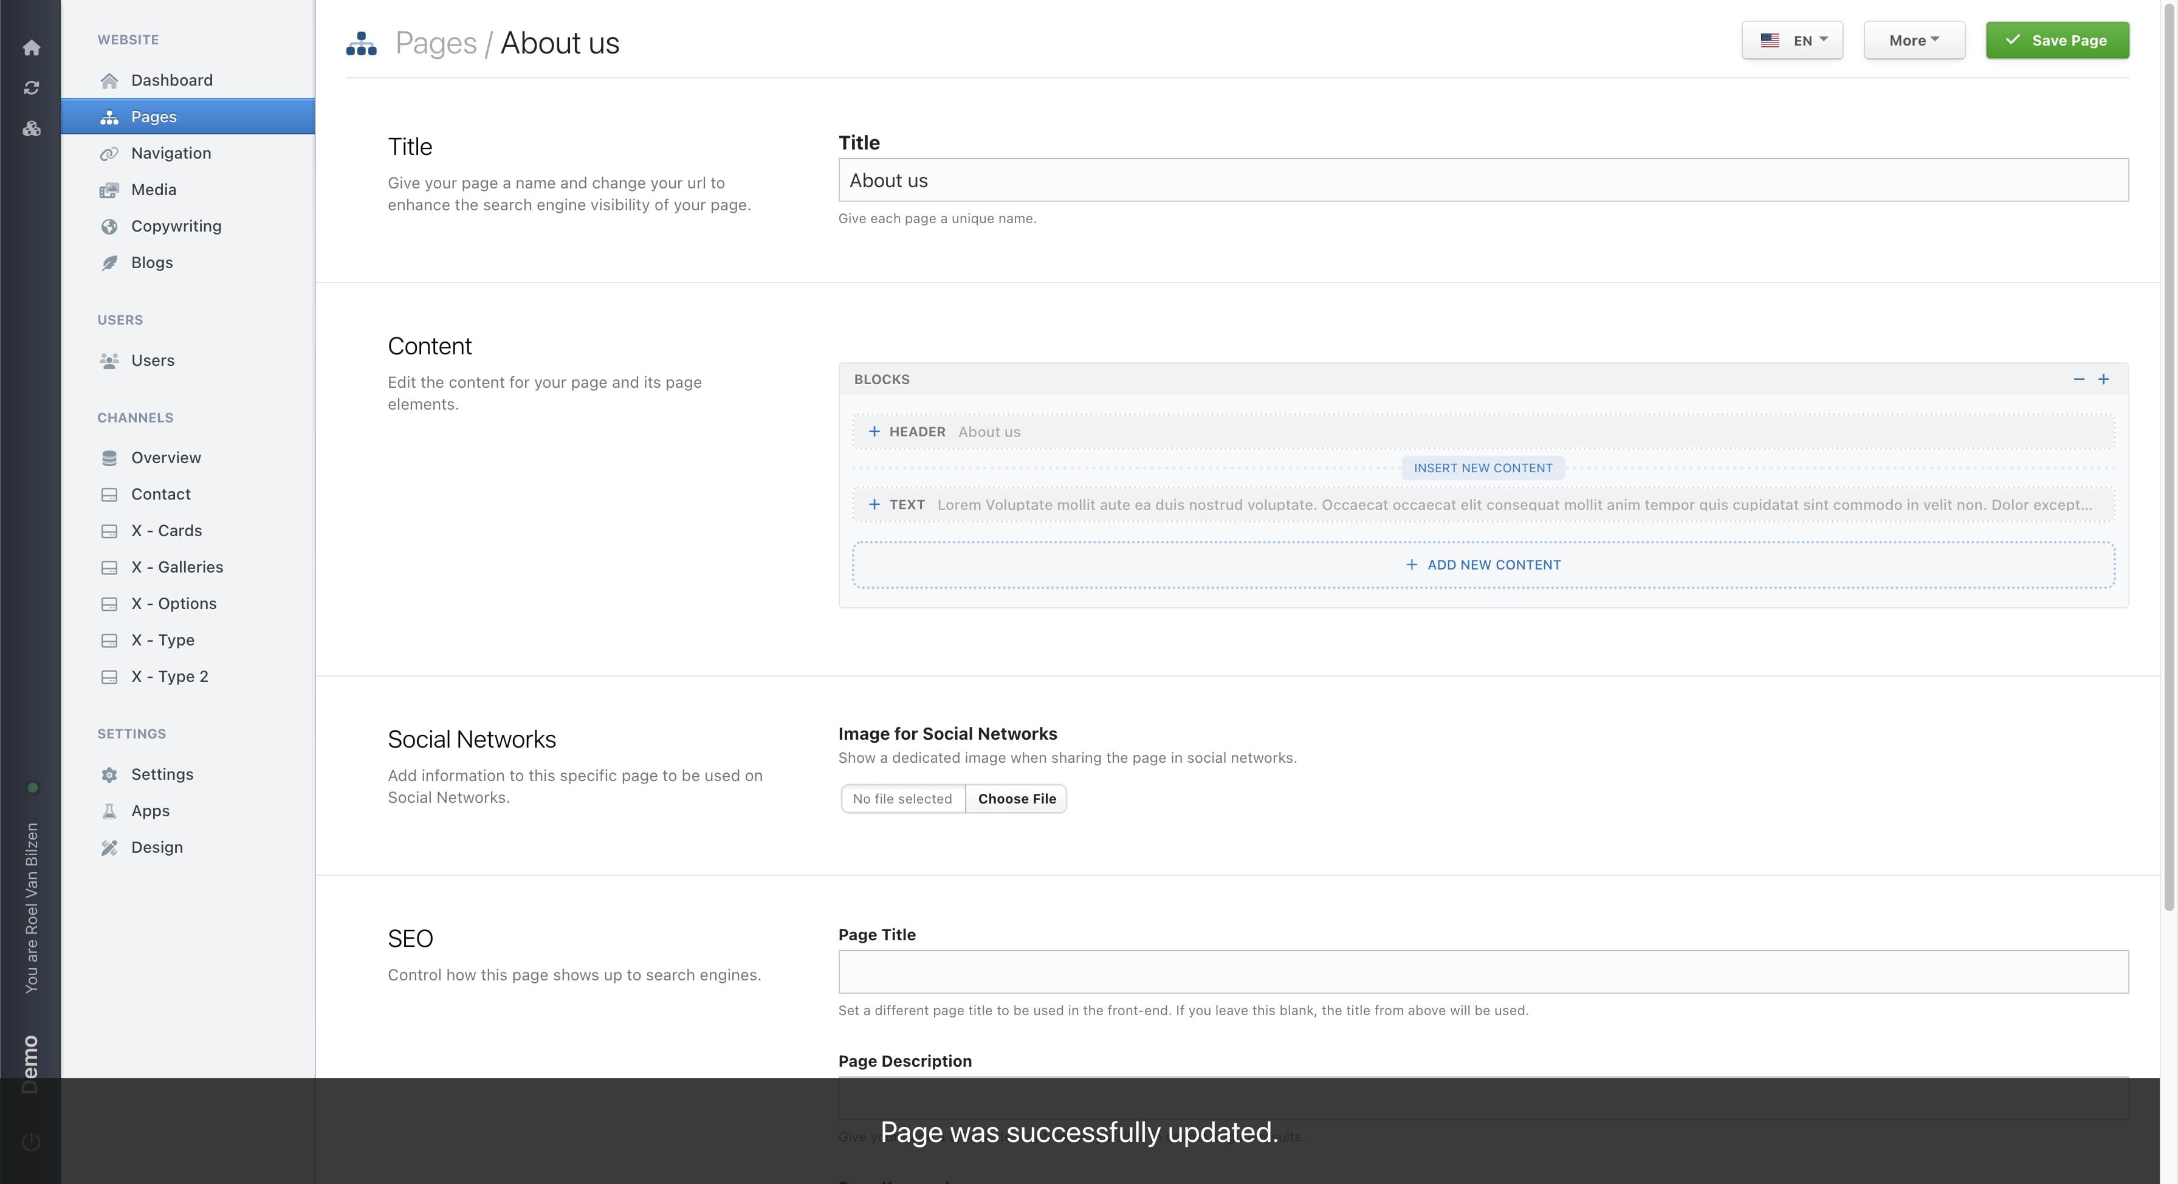Click the sync icon in the far-left rail
This screenshot has height=1184, width=2178.
pos(31,87)
